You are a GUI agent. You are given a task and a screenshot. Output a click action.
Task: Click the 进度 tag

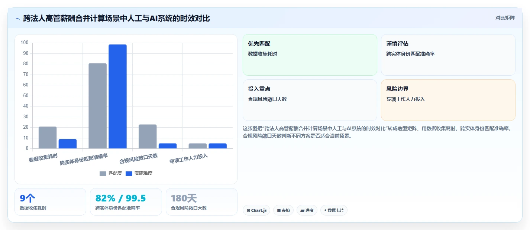pos(307,210)
